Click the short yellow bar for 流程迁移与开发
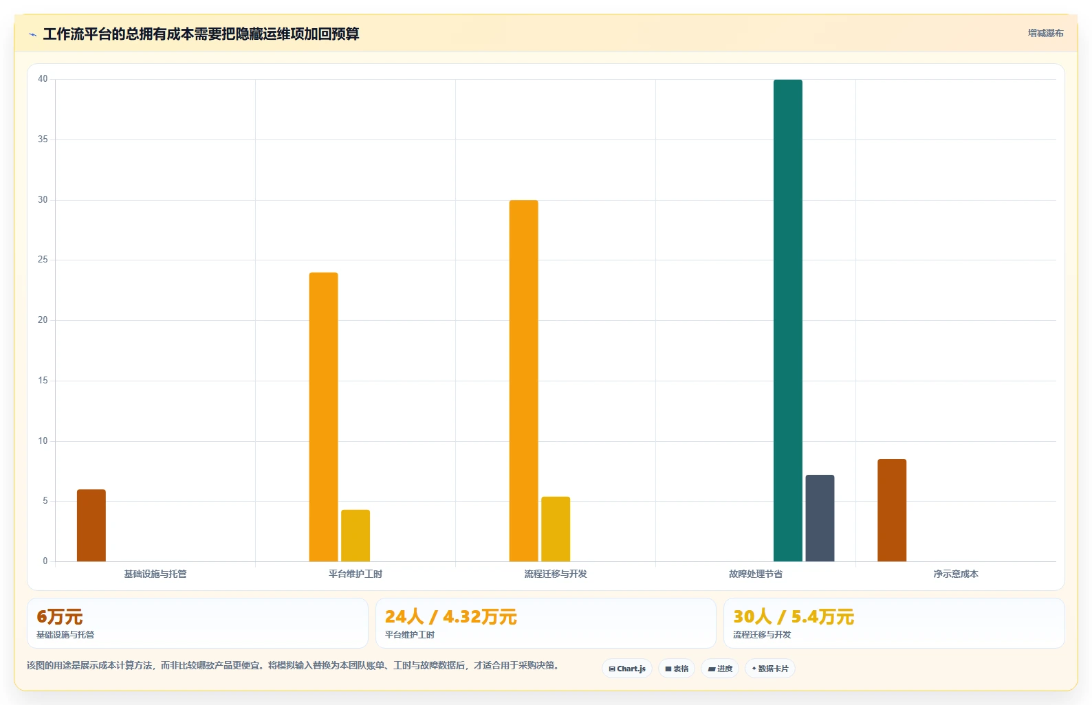Screen dimensions: 1092x705 pos(556,529)
